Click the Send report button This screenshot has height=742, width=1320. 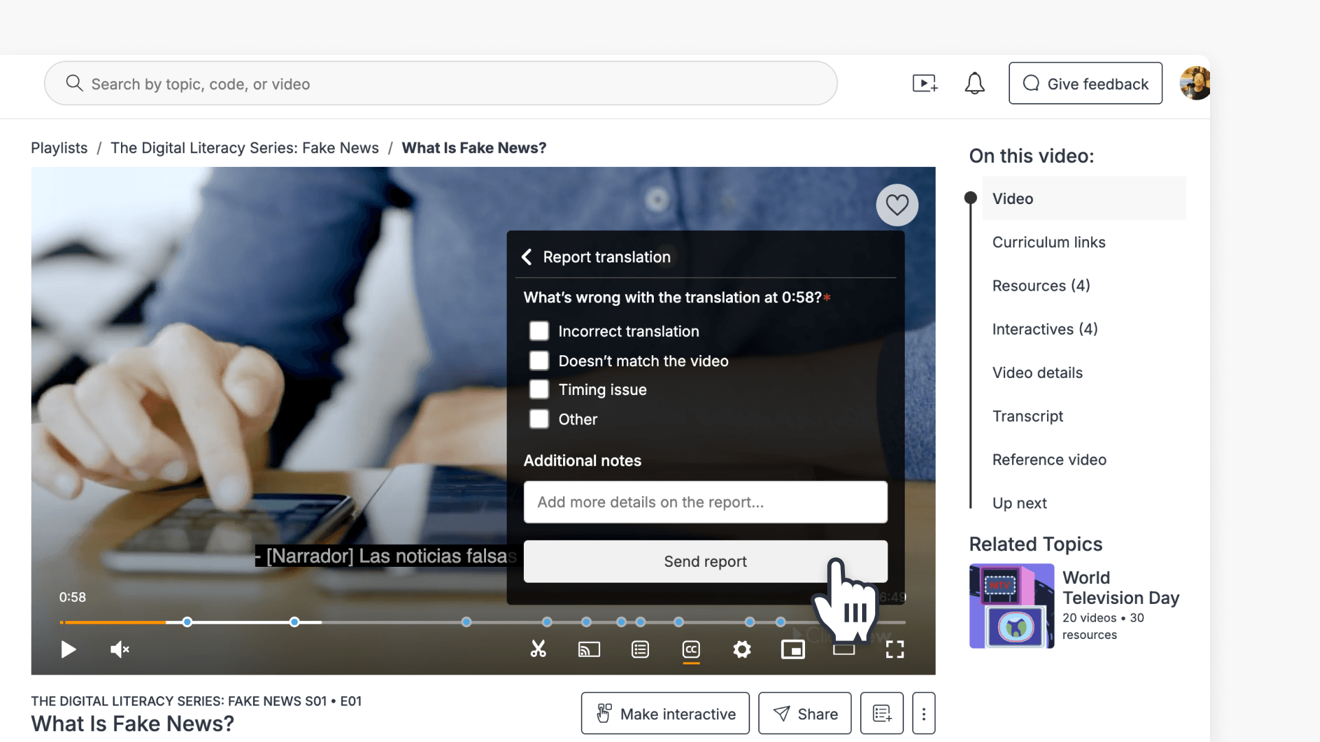[x=705, y=561]
